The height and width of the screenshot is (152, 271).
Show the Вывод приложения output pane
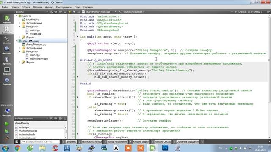point(116,142)
